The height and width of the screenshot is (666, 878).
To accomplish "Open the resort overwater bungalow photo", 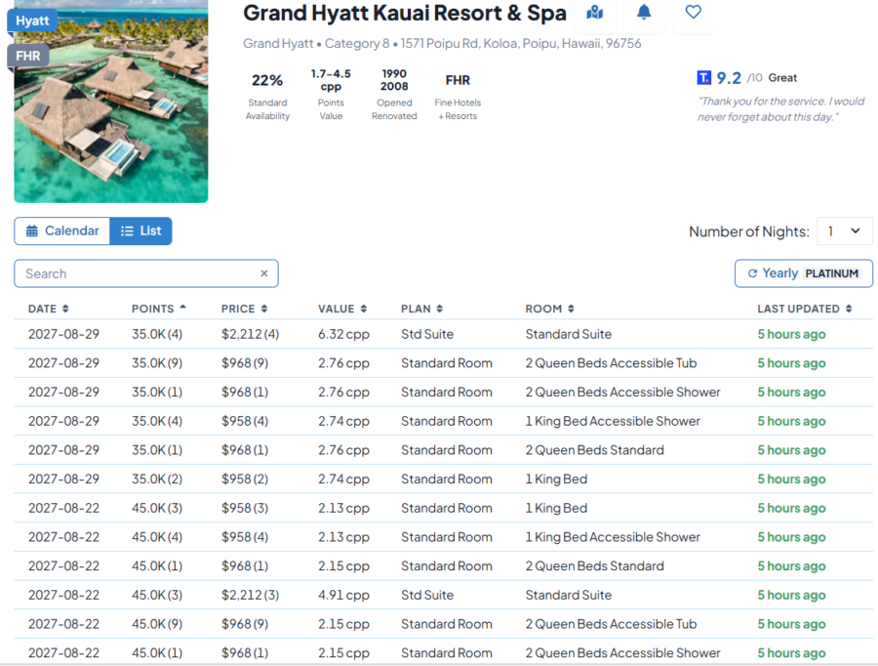I will pos(111,102).
